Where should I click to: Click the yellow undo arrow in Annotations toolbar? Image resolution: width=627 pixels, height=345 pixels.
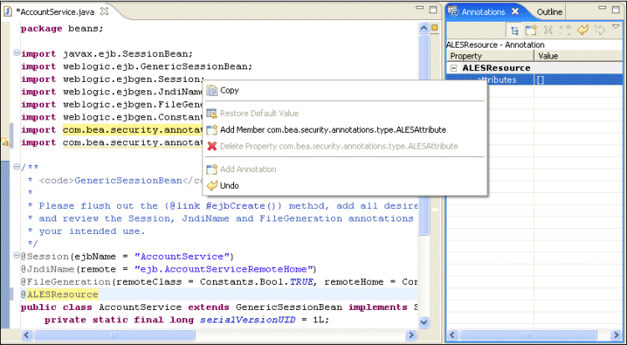[x=583, y=30]
